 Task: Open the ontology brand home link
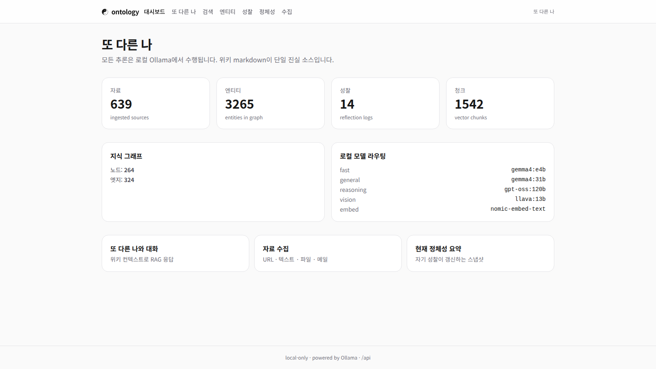tap(120, 12)
